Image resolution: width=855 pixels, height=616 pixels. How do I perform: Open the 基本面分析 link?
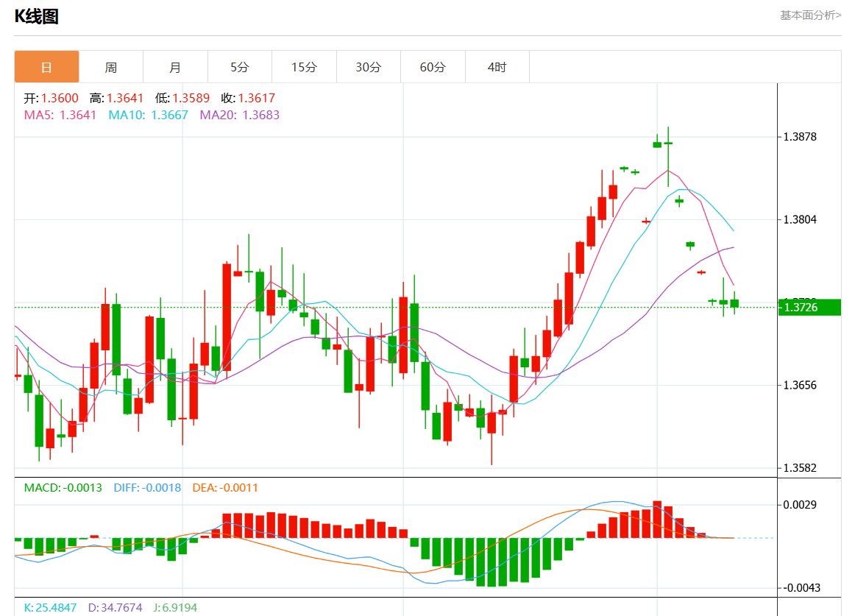tap(810, 15)
